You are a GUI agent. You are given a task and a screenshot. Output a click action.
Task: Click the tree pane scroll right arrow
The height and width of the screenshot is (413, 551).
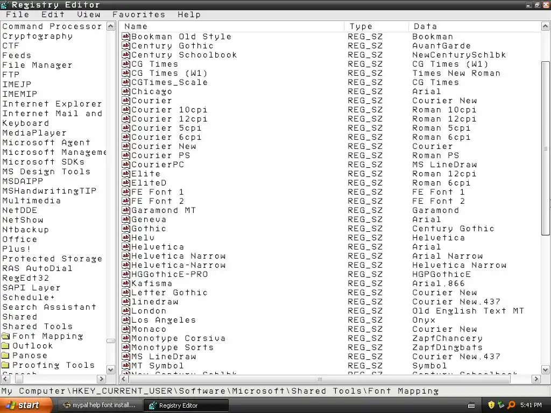pos(101,379)
